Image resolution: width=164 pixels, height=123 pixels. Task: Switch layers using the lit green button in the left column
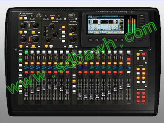(20, 60)
